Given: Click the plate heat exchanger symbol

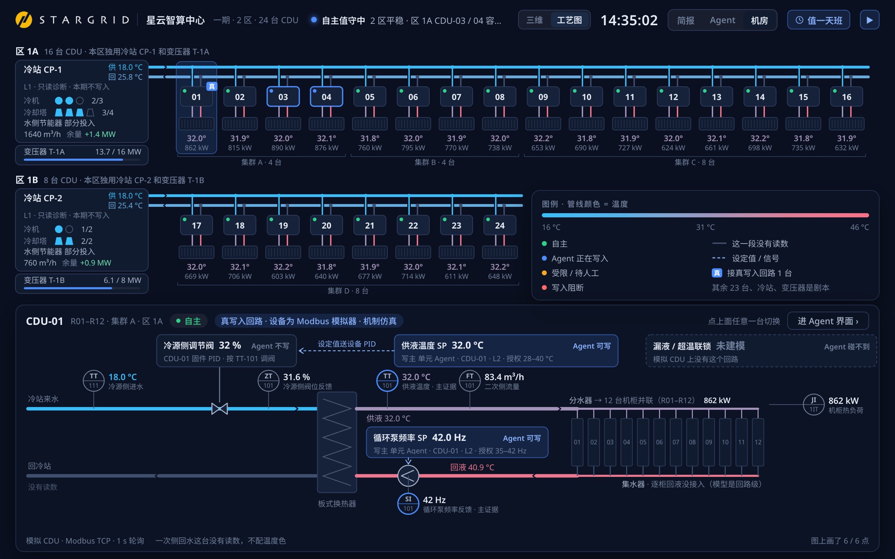Looking at the screenshot, I should (x=337, y=442).
